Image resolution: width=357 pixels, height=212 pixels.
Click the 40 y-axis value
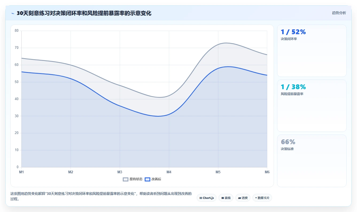17,99
